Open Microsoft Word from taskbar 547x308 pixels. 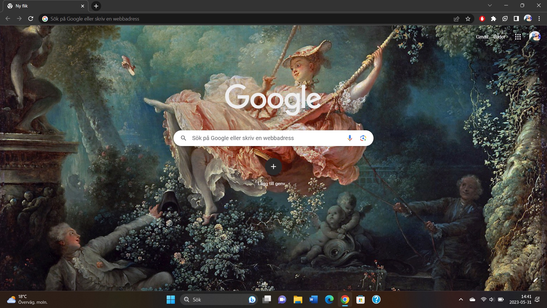(x=313, y=299)
